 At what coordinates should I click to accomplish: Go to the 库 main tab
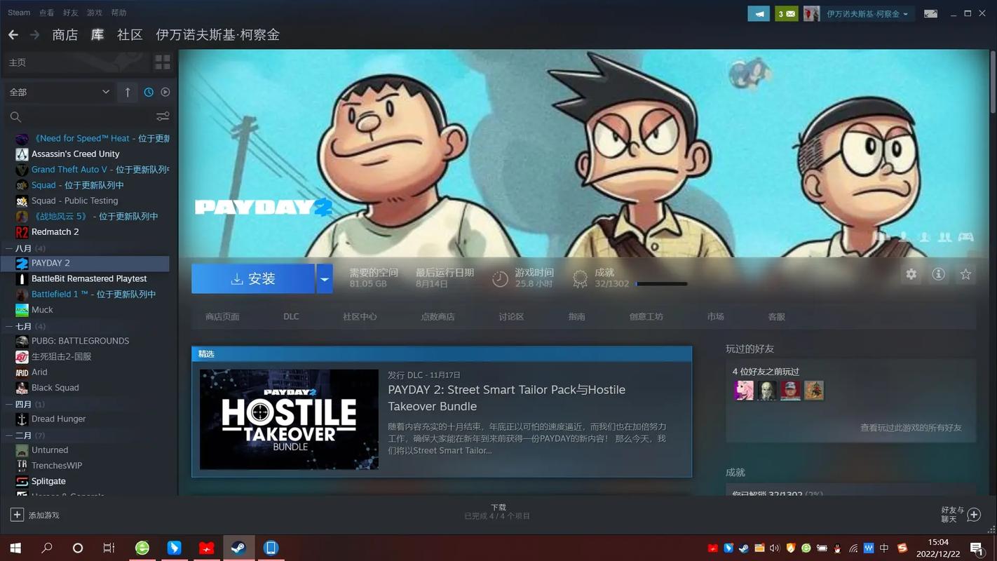[97, 34]
